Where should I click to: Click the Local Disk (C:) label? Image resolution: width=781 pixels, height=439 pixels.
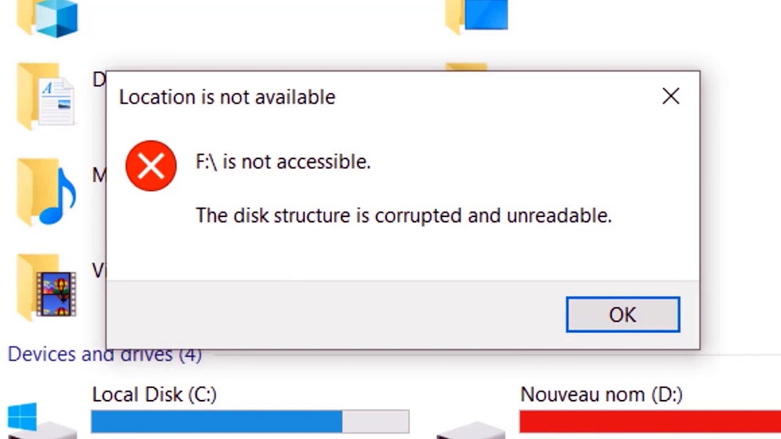coord(154,394)
